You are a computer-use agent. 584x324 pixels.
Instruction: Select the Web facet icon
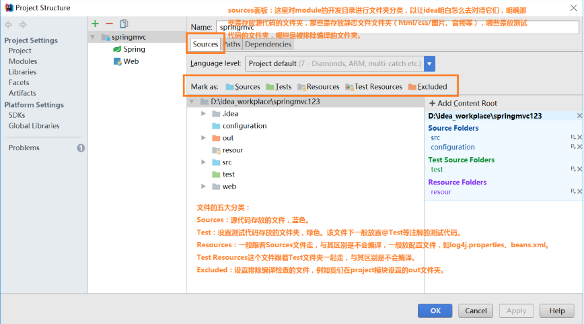[117, 61]
